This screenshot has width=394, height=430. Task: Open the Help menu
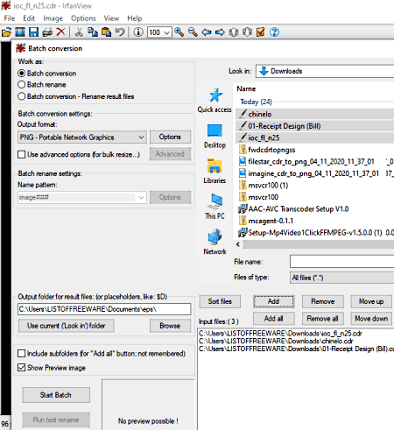pos(135,18)
